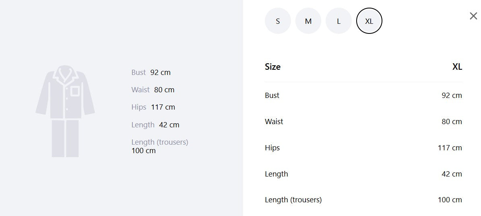This screenshot has width=481, height=216.
Task: Click the Bust label beside illustration
Action: 138,73
